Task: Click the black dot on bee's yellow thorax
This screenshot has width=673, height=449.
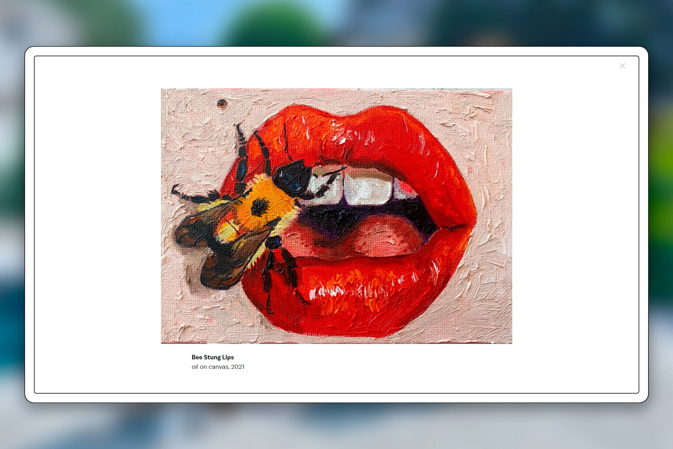Action: tap(260, 207)
